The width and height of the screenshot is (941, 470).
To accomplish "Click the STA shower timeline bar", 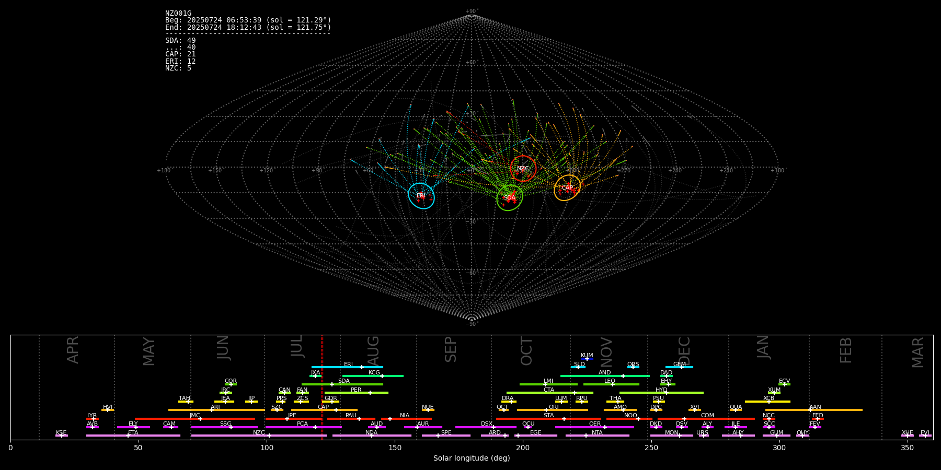I will (548, 418).
